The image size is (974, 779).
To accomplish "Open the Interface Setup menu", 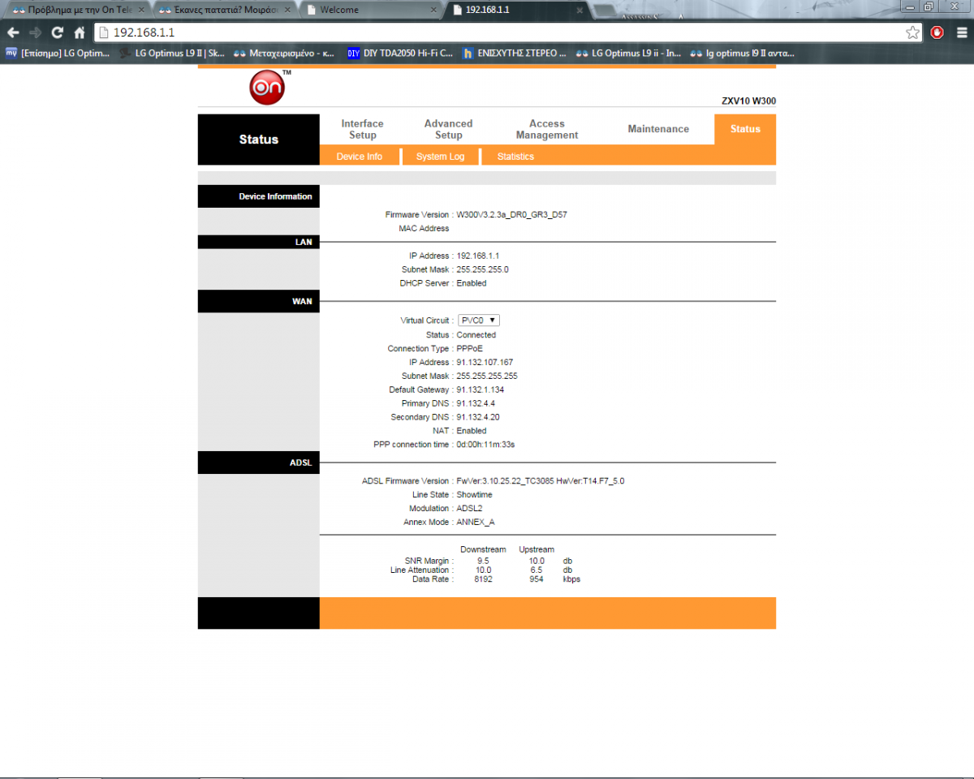I will [362, 129].
